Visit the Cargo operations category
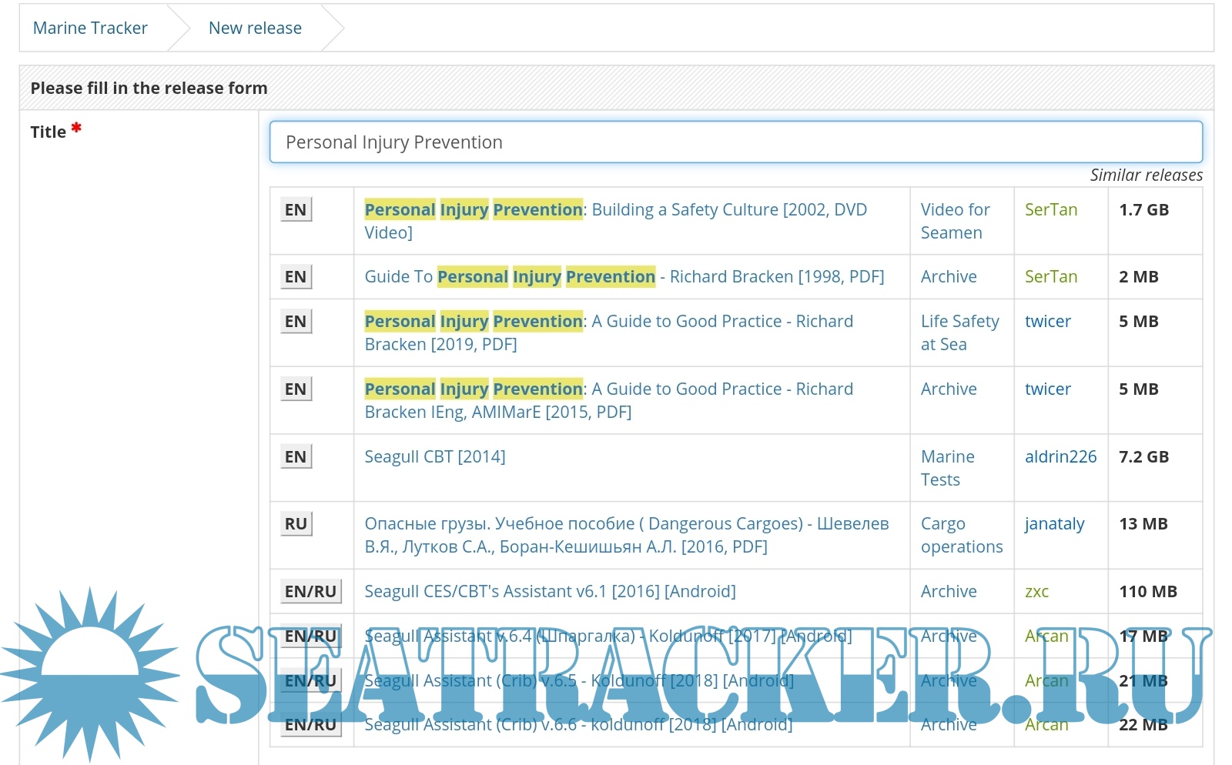 (961, 535)
